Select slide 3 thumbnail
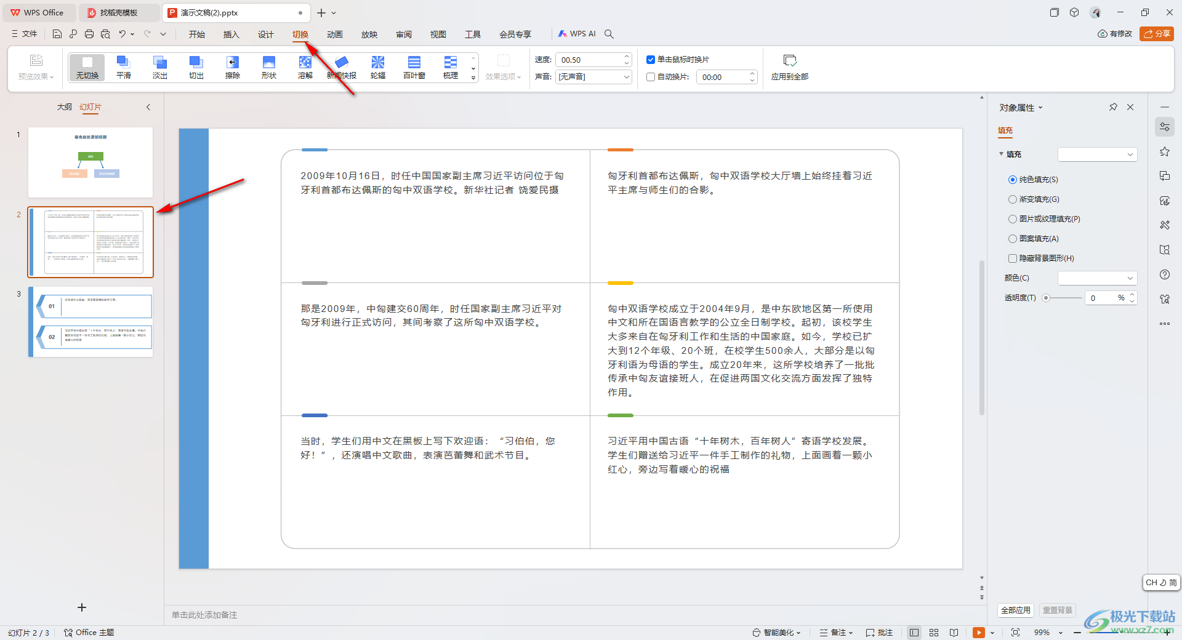 90,322
